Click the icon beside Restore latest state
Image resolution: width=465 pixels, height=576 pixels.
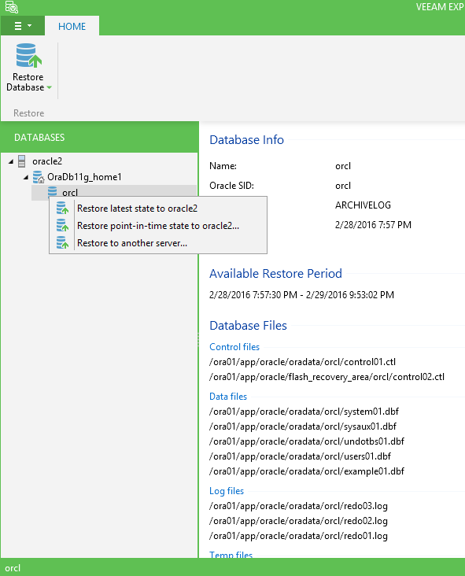coord(62,209)
